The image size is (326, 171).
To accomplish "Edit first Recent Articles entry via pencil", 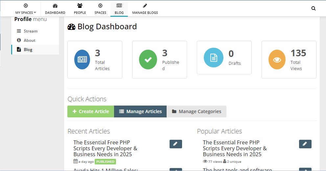I will 176,144.
